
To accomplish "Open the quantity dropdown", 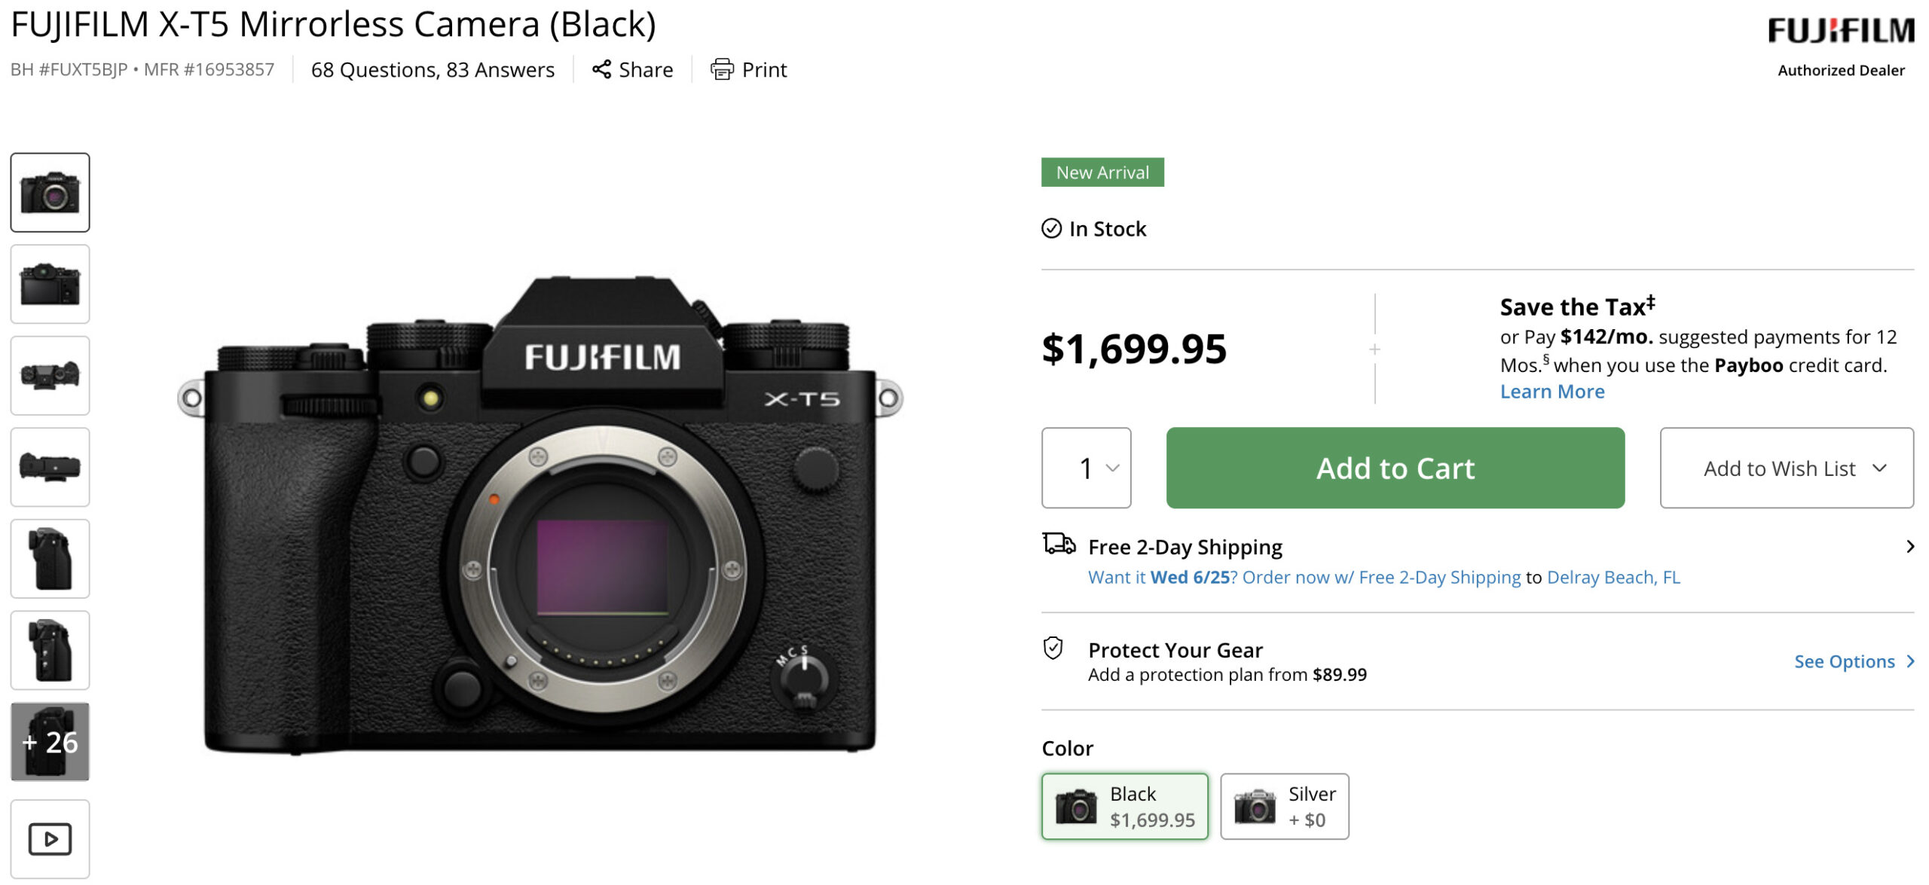I will [1086, 468].
